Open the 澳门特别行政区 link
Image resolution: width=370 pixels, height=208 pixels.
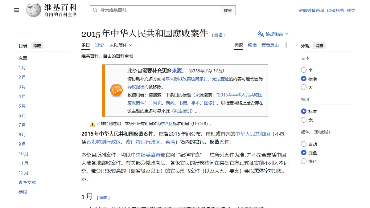coord(143,142)
